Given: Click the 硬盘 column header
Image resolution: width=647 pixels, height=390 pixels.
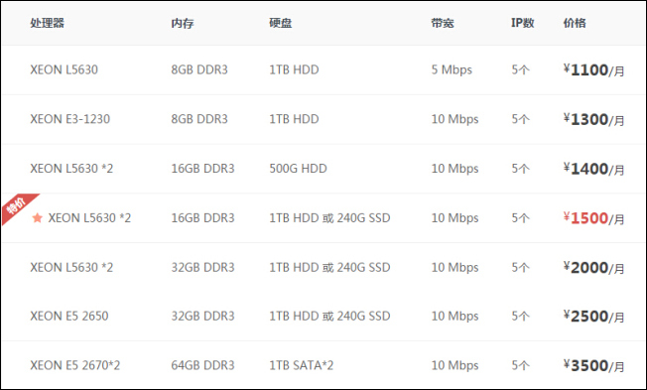Looking at the screenshot, I should click(x=281, y=23).
